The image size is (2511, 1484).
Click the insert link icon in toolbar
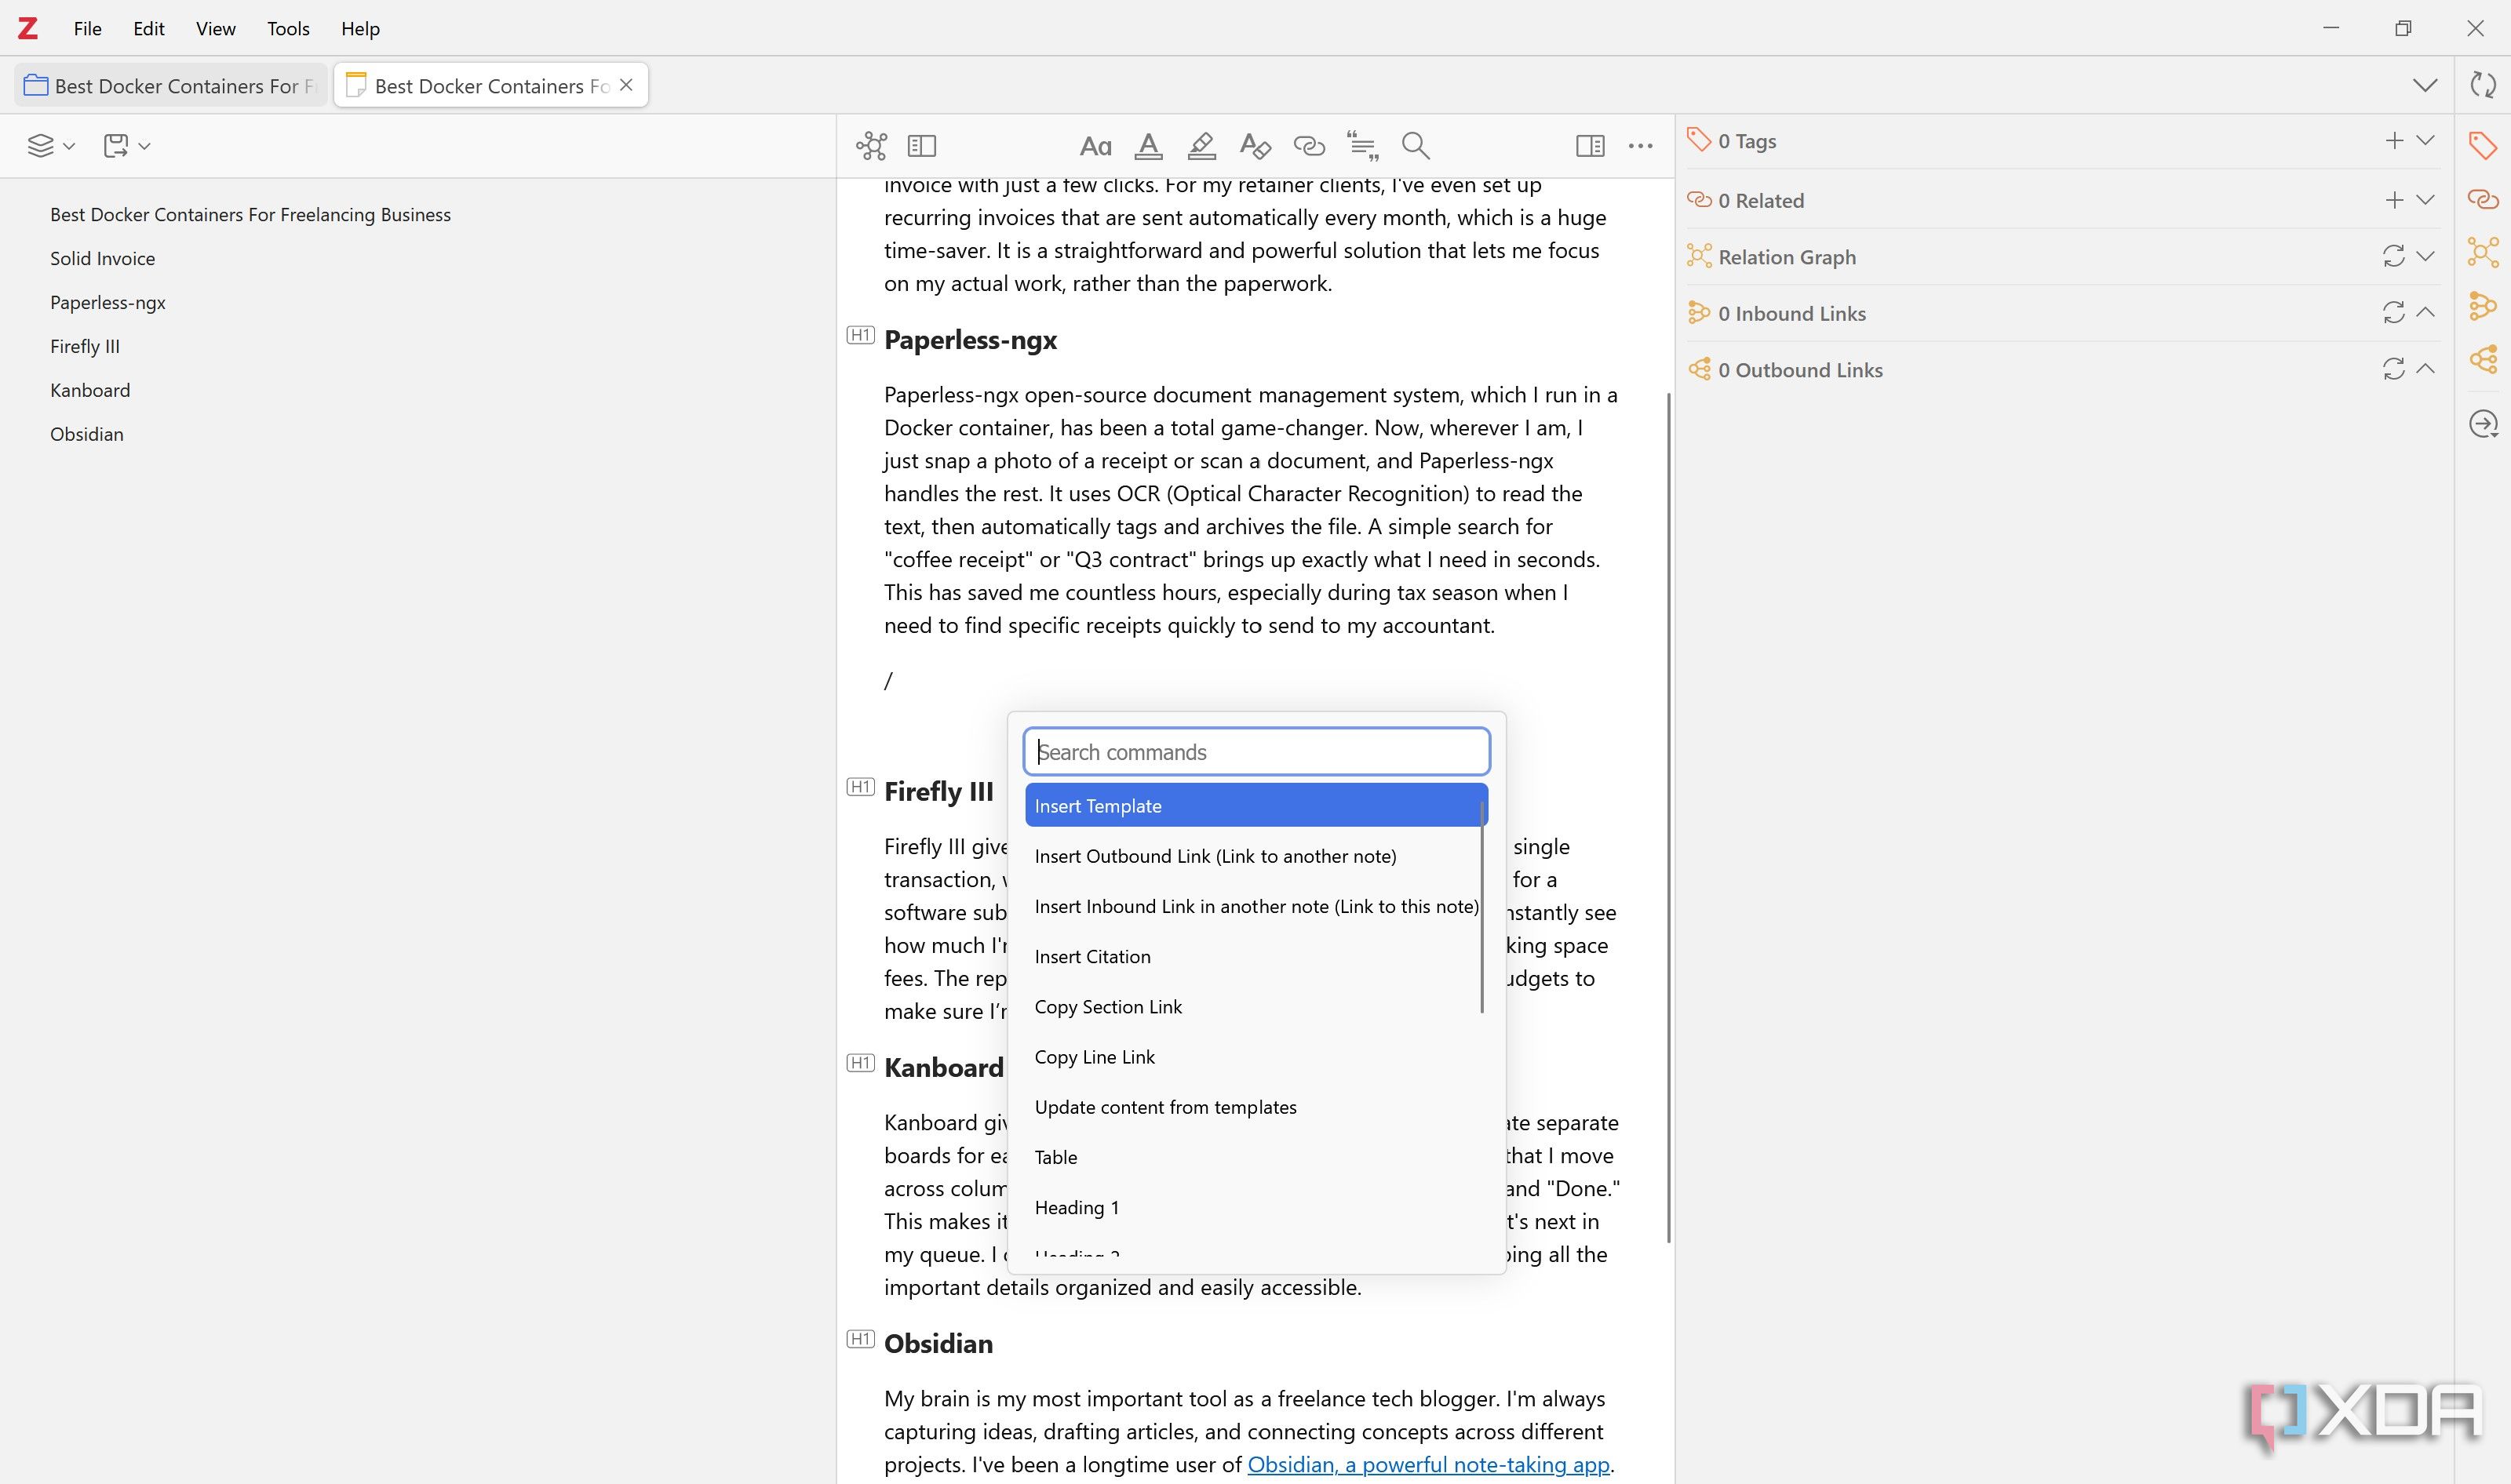coord(1309,146)
